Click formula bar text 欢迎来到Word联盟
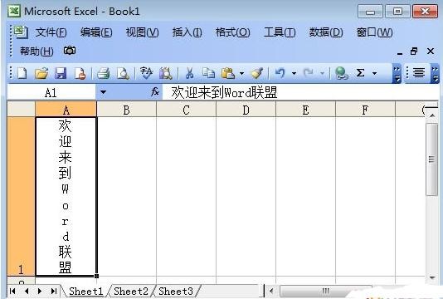The height and width of the screenshot is (299, 443). pos(224,92)
